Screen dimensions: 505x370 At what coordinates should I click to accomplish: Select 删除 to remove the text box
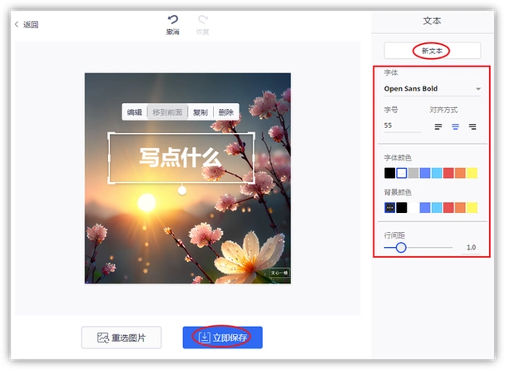[225, 112]
